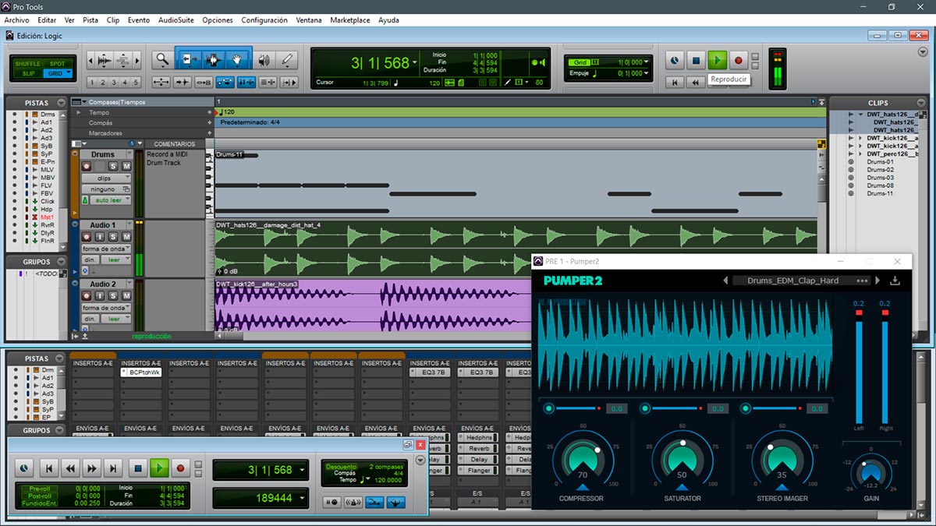
Task: Enable Spot edit mode
Action: [x=58, y=64]
